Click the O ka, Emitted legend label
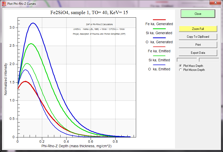 pos(159,69)
